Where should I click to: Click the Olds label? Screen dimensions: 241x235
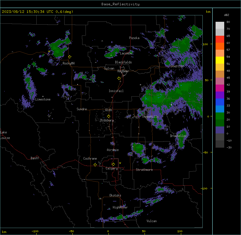click(108, 110)
